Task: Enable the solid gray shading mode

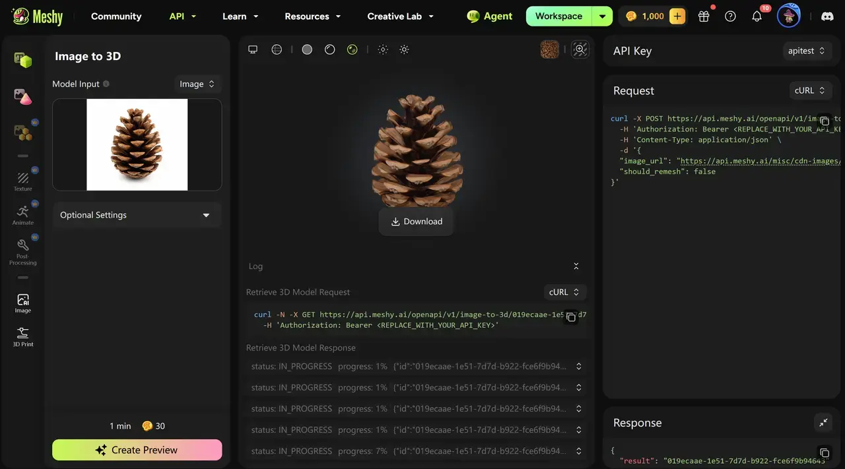Action: pos(307,49)
